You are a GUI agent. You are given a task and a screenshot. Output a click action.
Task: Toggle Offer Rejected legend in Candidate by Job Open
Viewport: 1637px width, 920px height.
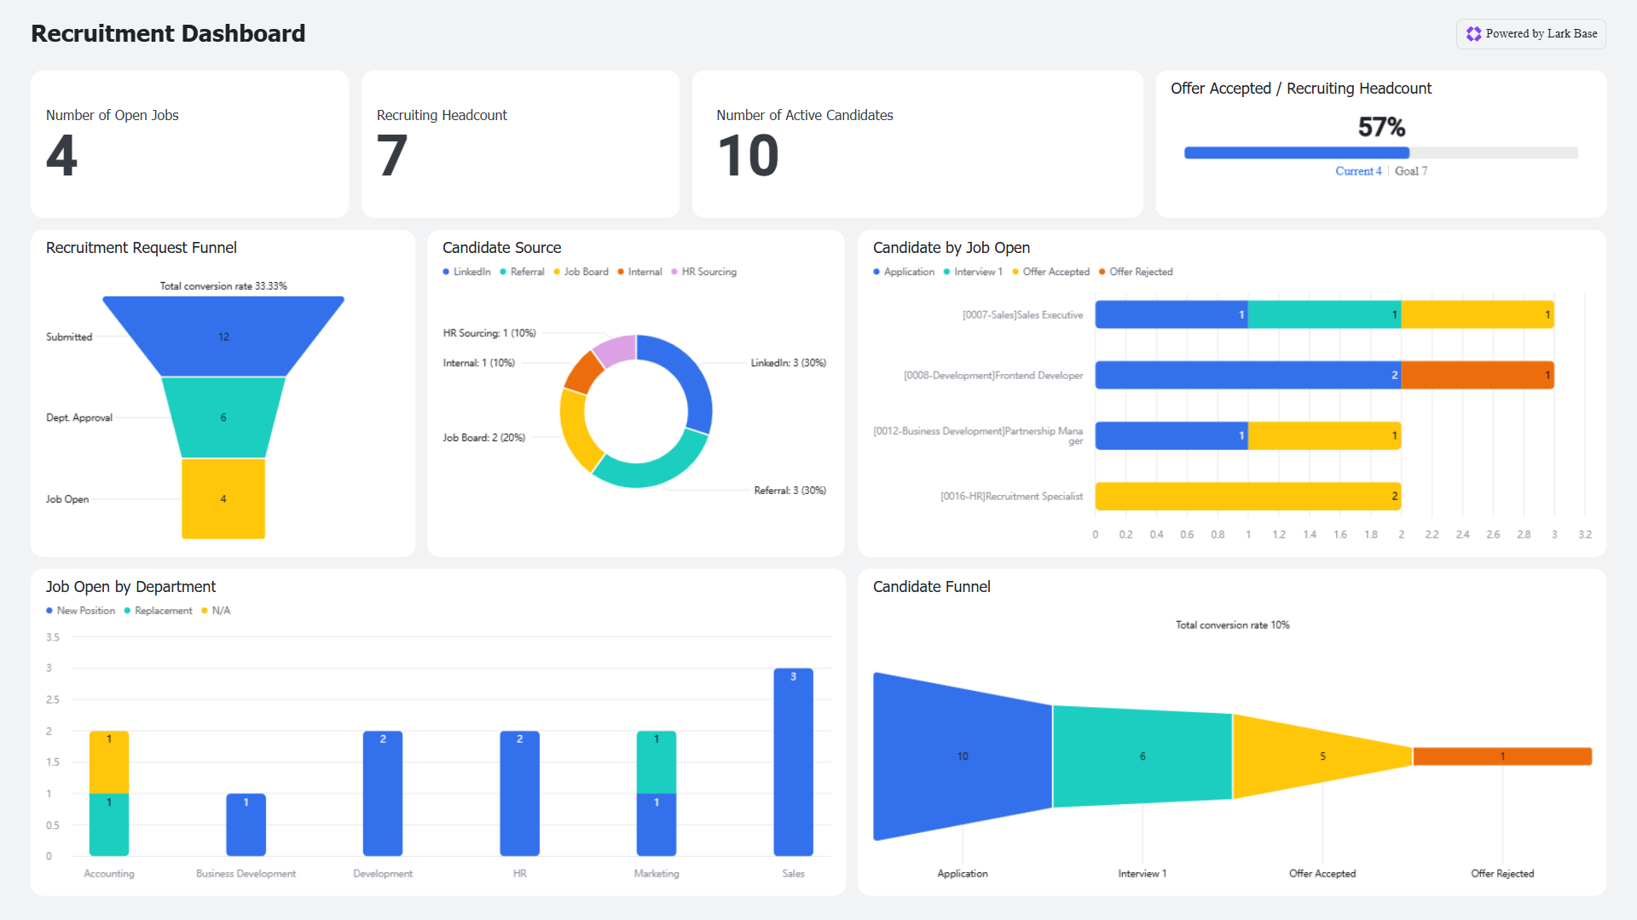[x=1140, y=272]
